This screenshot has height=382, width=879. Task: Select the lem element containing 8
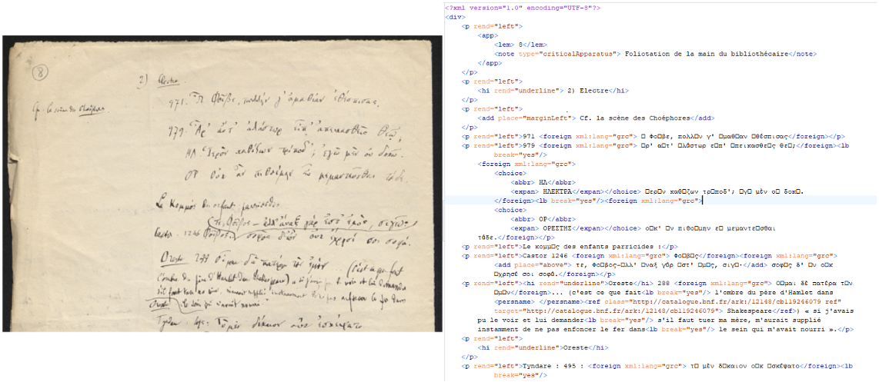pos(520,45)
